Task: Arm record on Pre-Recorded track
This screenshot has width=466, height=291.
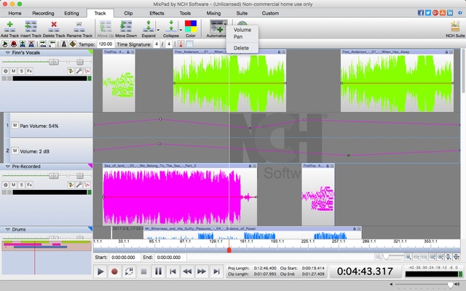Action: coord(5,185)
